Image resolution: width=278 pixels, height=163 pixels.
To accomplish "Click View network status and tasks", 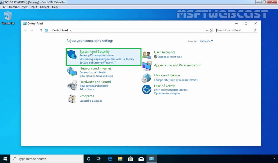I will (x=96, y=76).
